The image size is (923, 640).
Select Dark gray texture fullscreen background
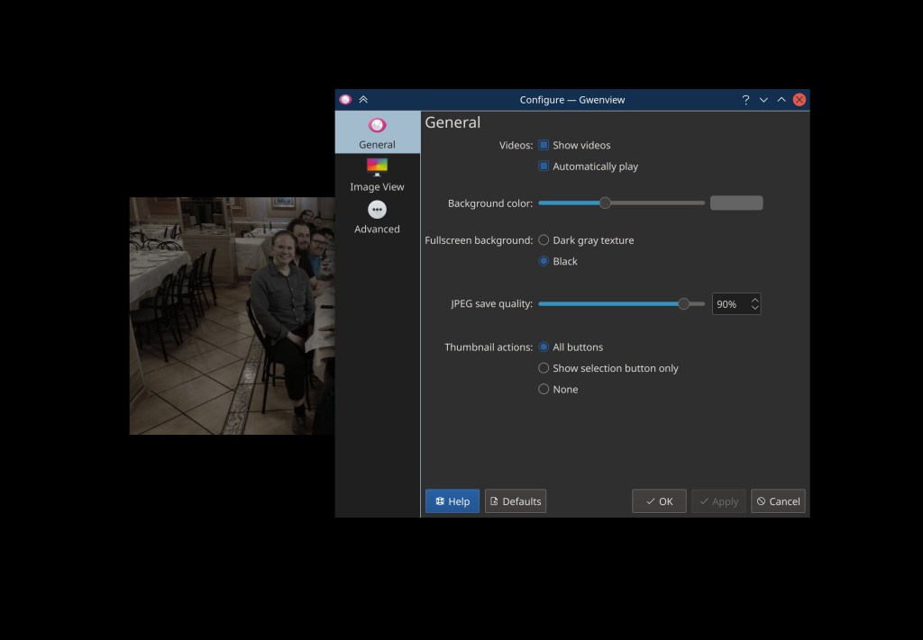(544, 240)
